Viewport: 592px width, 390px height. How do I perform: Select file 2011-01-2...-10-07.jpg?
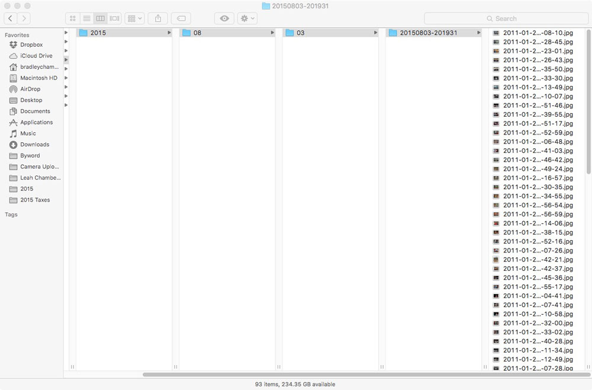coord(538,97)
